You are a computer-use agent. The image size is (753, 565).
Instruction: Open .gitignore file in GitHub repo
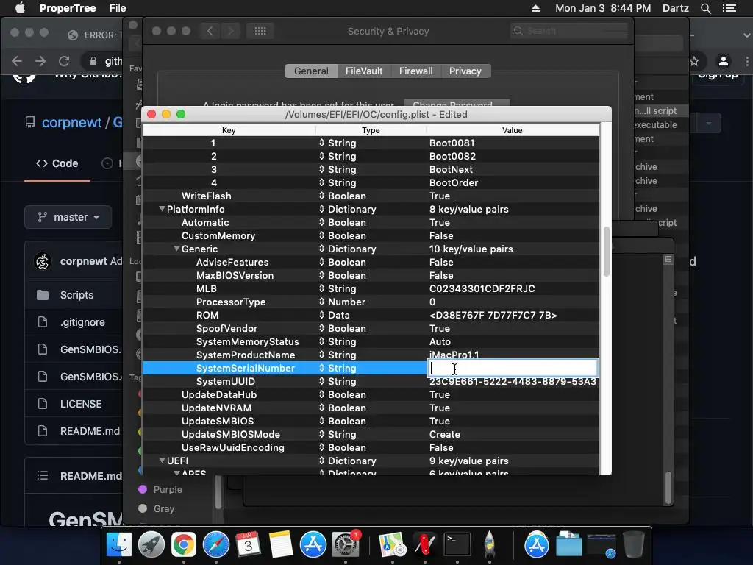(x=82, y=322)
